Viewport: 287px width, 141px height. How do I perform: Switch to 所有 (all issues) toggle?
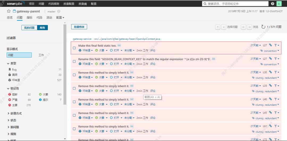[x=42, y=28]
